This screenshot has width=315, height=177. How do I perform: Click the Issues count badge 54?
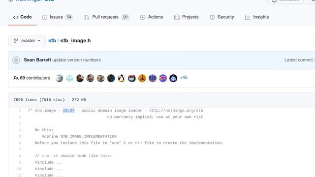point(69,17)
